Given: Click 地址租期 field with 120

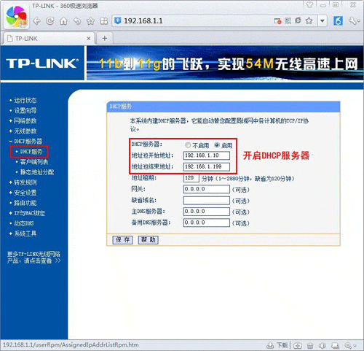Looking at the screenshot, I should [191, 178].
